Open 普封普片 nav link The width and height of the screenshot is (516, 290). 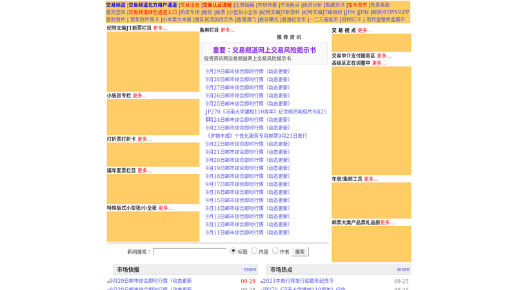115,19
